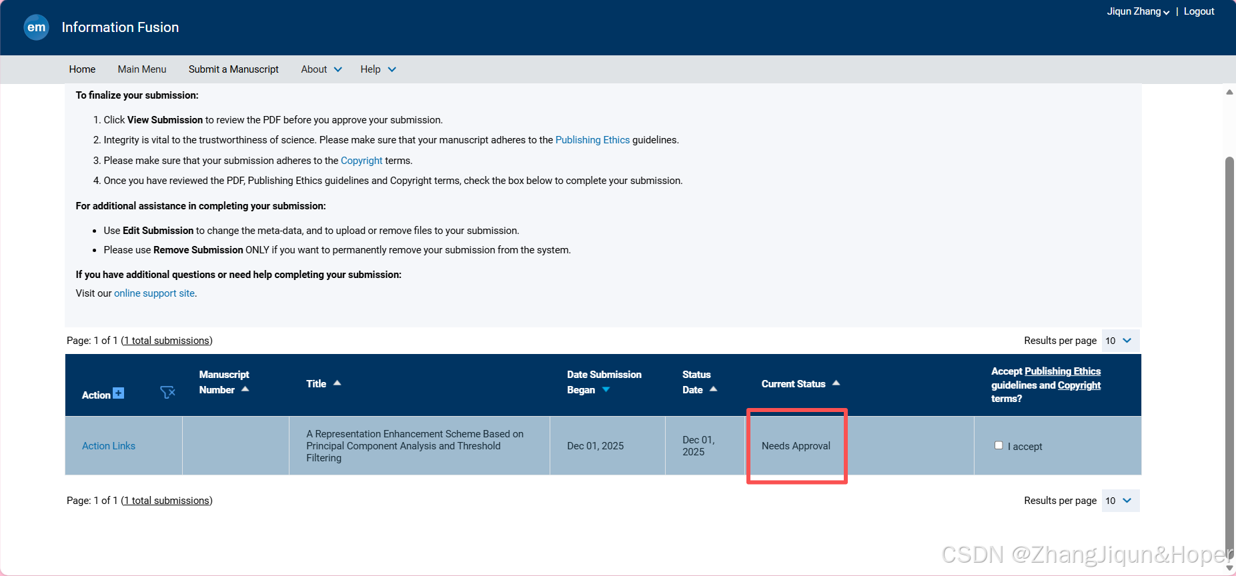Sort by Current Status arrow
1236x576 pixels.
coord(836,383)
